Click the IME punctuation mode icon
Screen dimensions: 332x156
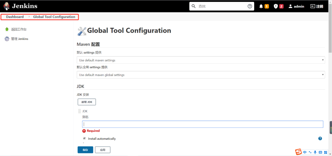310,152
